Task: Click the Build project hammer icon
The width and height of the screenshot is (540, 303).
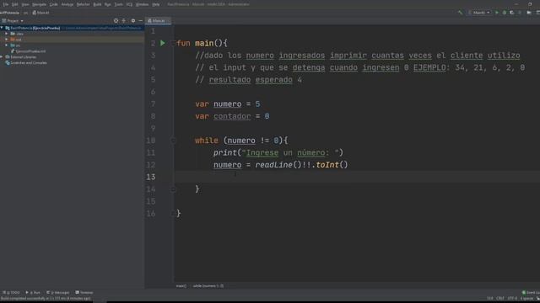Action: [460, 13]
